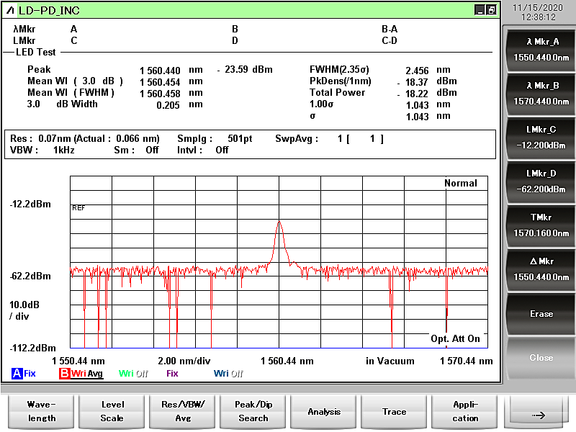The image size is (576, 432).
Task: Click the 10.0dB / div scale label
Action: [24, 310]
